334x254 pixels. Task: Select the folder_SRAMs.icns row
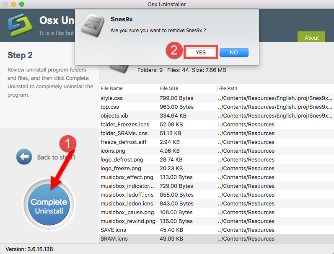click(x=216, y=133)
